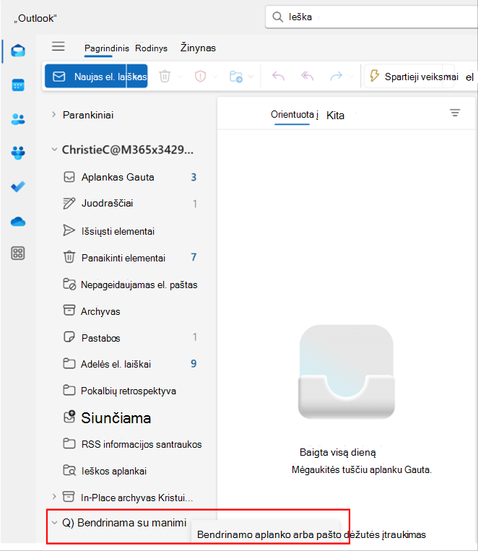Screen dimensions: 478x551
Task: Collapse Bendrinama su manimi section
Action: 54,523
